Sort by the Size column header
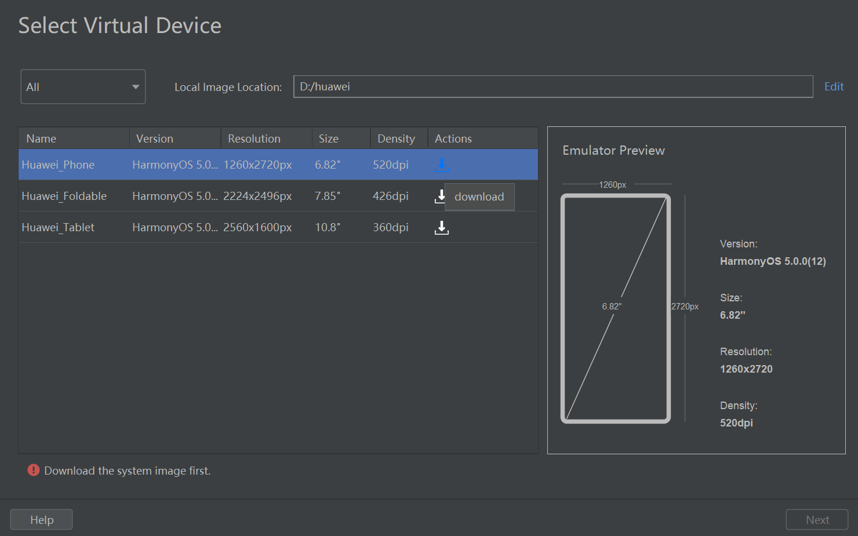This screenshot has height=536, width=858. coord(341,138)
